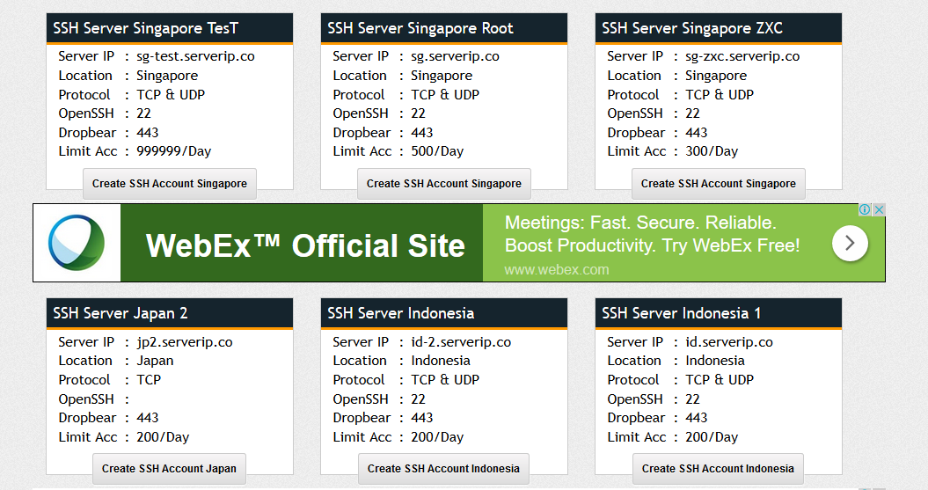This screenshot has height=490, width=928.
Task: Click the WebEx logo icon in the ad
Action: coord(77,243)
